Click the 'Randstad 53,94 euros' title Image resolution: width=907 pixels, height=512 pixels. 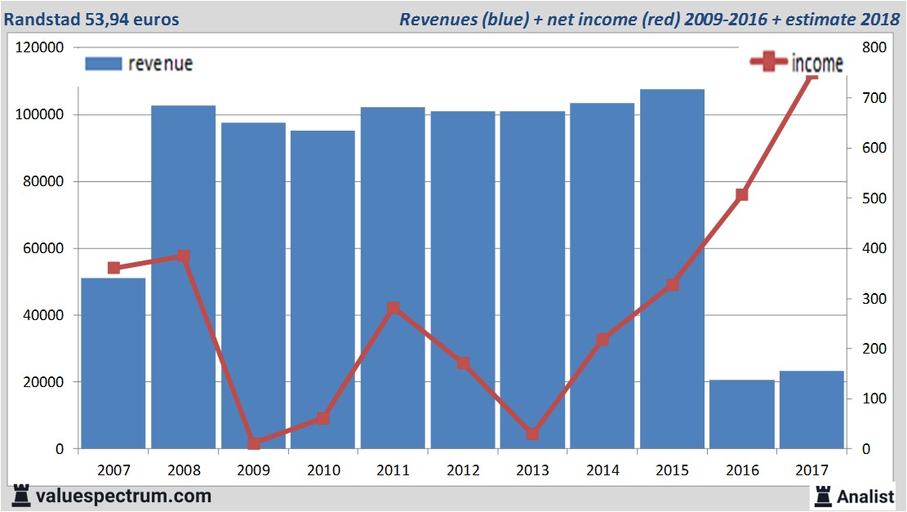coord(91,19)
